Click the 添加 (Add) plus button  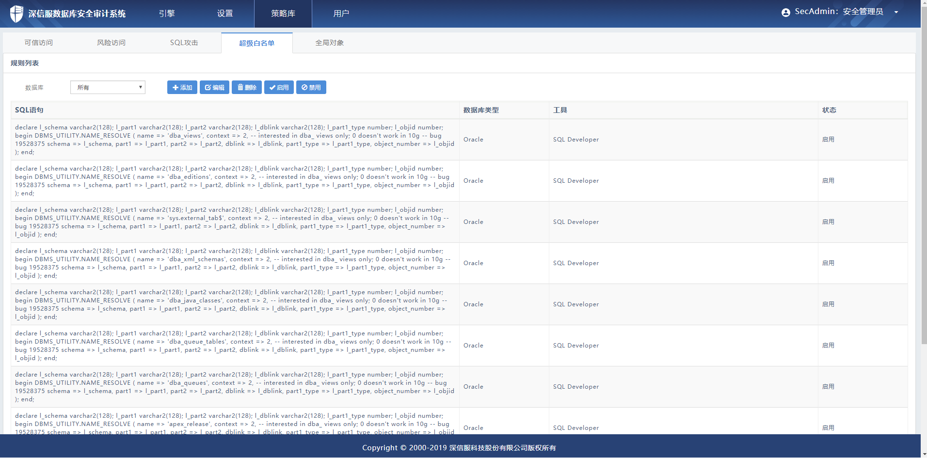tap(182, 87)
